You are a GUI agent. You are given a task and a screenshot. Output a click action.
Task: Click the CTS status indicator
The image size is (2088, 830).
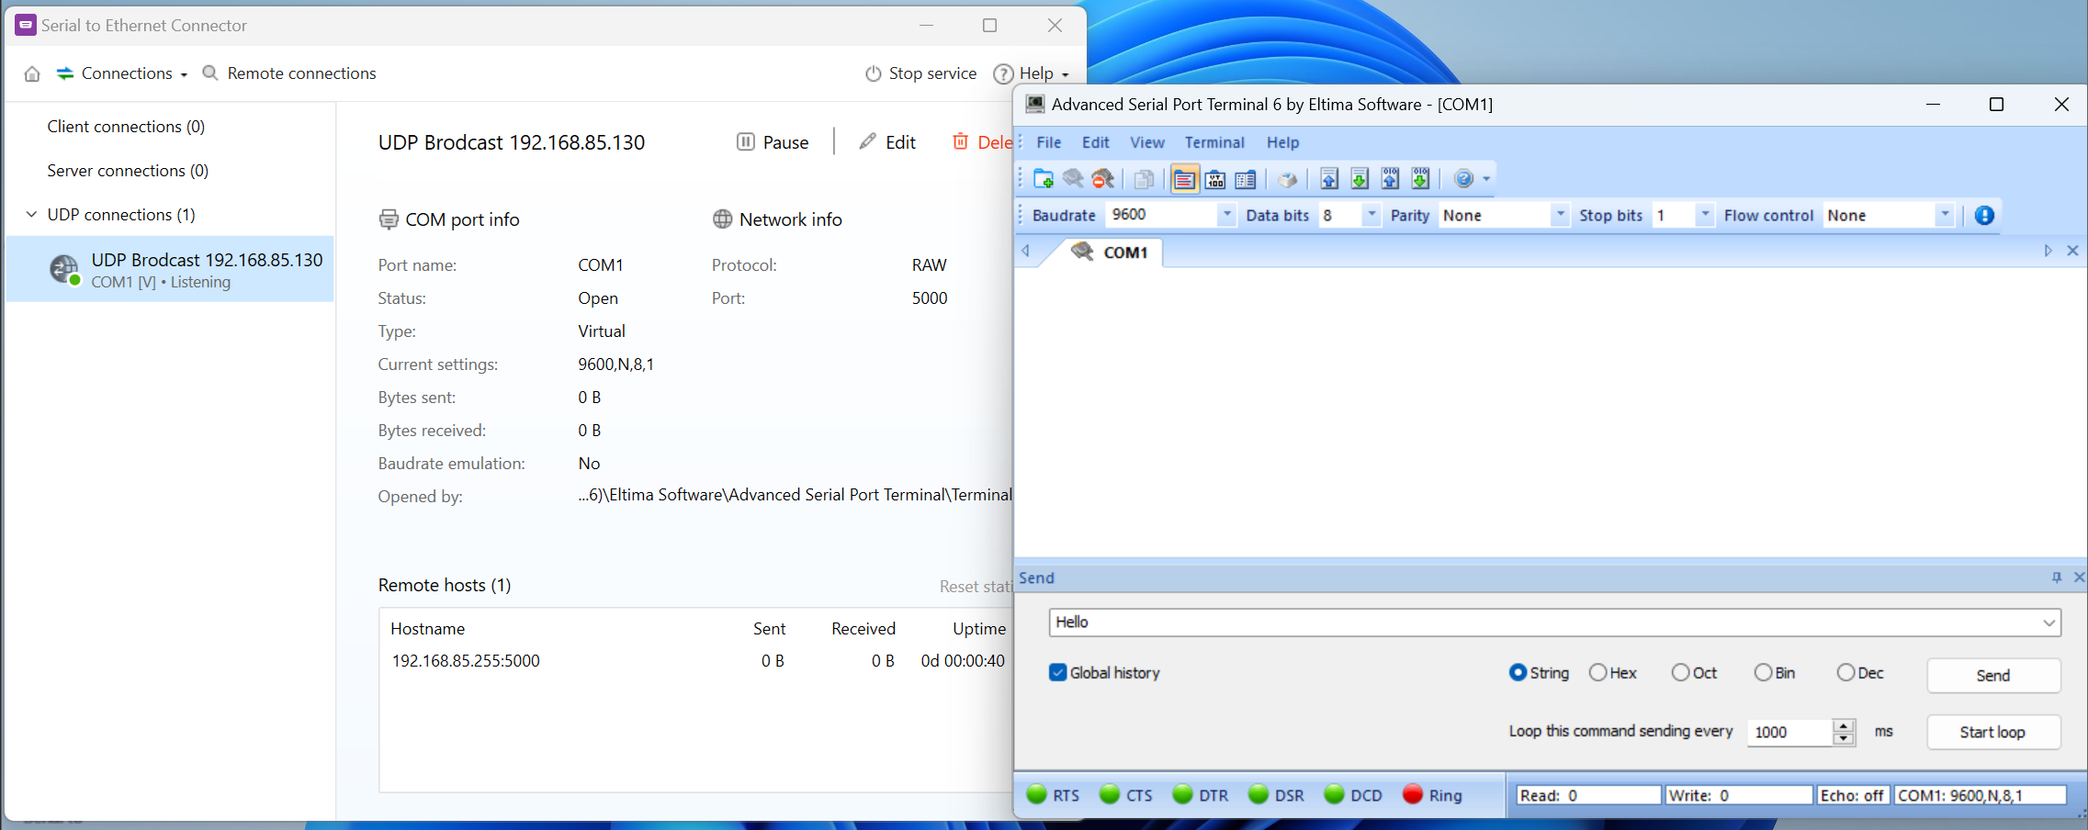pos(1110,794)
